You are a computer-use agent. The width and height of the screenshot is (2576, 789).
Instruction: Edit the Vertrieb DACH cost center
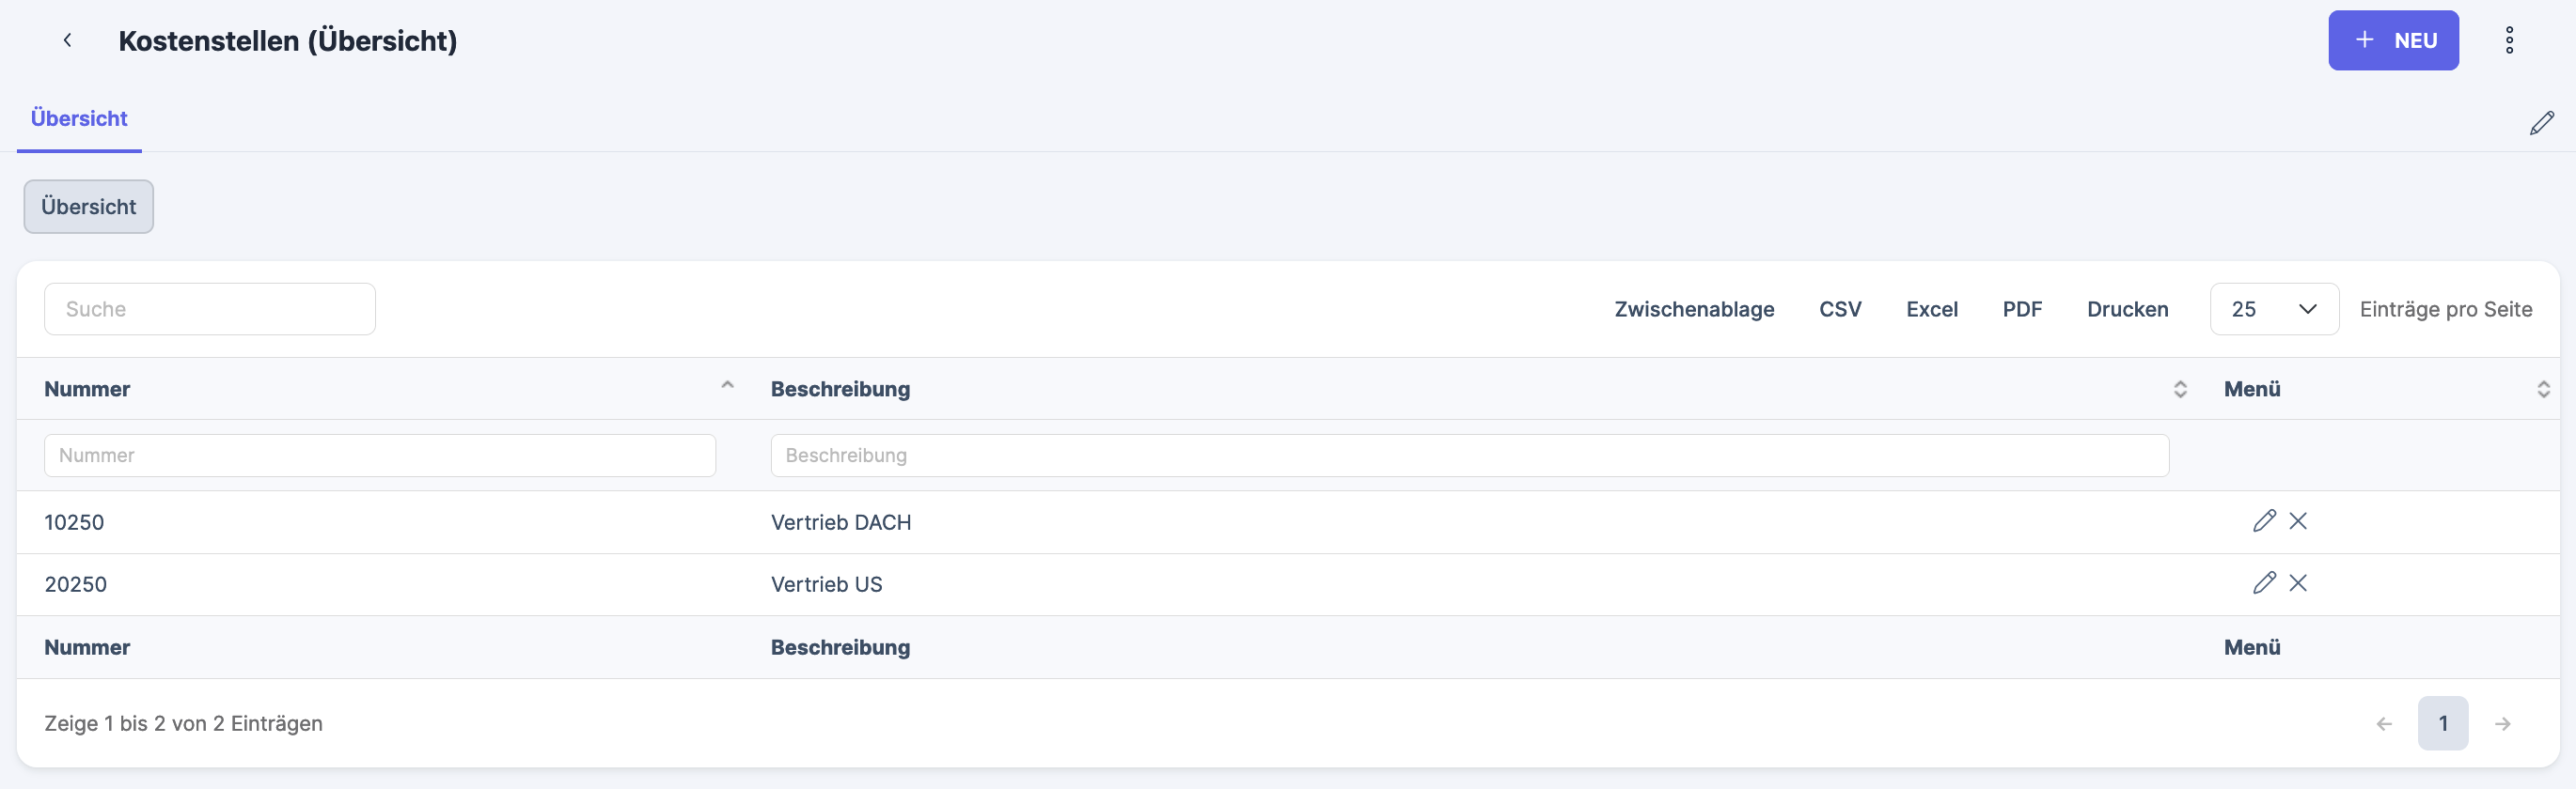click(x=2264, y=521)
